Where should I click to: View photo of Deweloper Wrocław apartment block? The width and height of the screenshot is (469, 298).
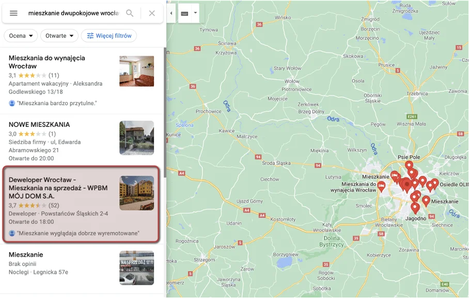coord(137,193)
